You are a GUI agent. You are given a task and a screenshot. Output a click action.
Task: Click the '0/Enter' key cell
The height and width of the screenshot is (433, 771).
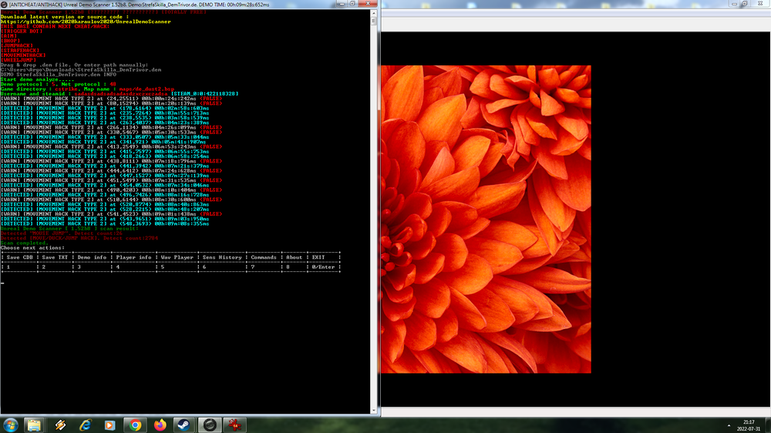pyautogui.click(x=323, y=267)
